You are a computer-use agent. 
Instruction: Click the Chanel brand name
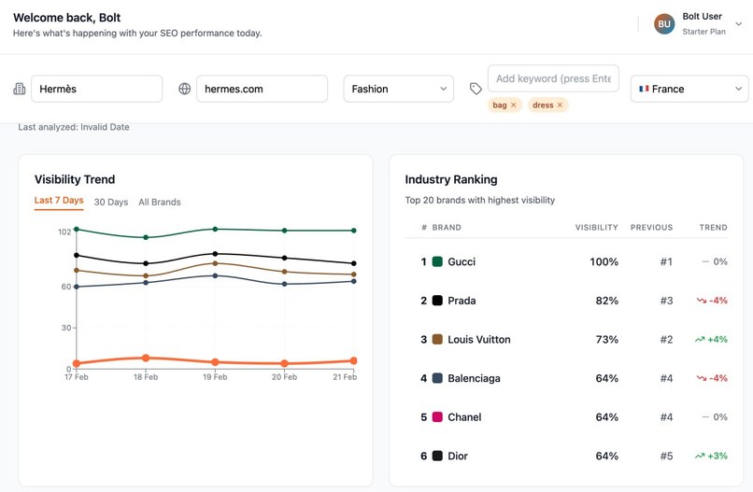pyautogui.click(x=464, y=417)
